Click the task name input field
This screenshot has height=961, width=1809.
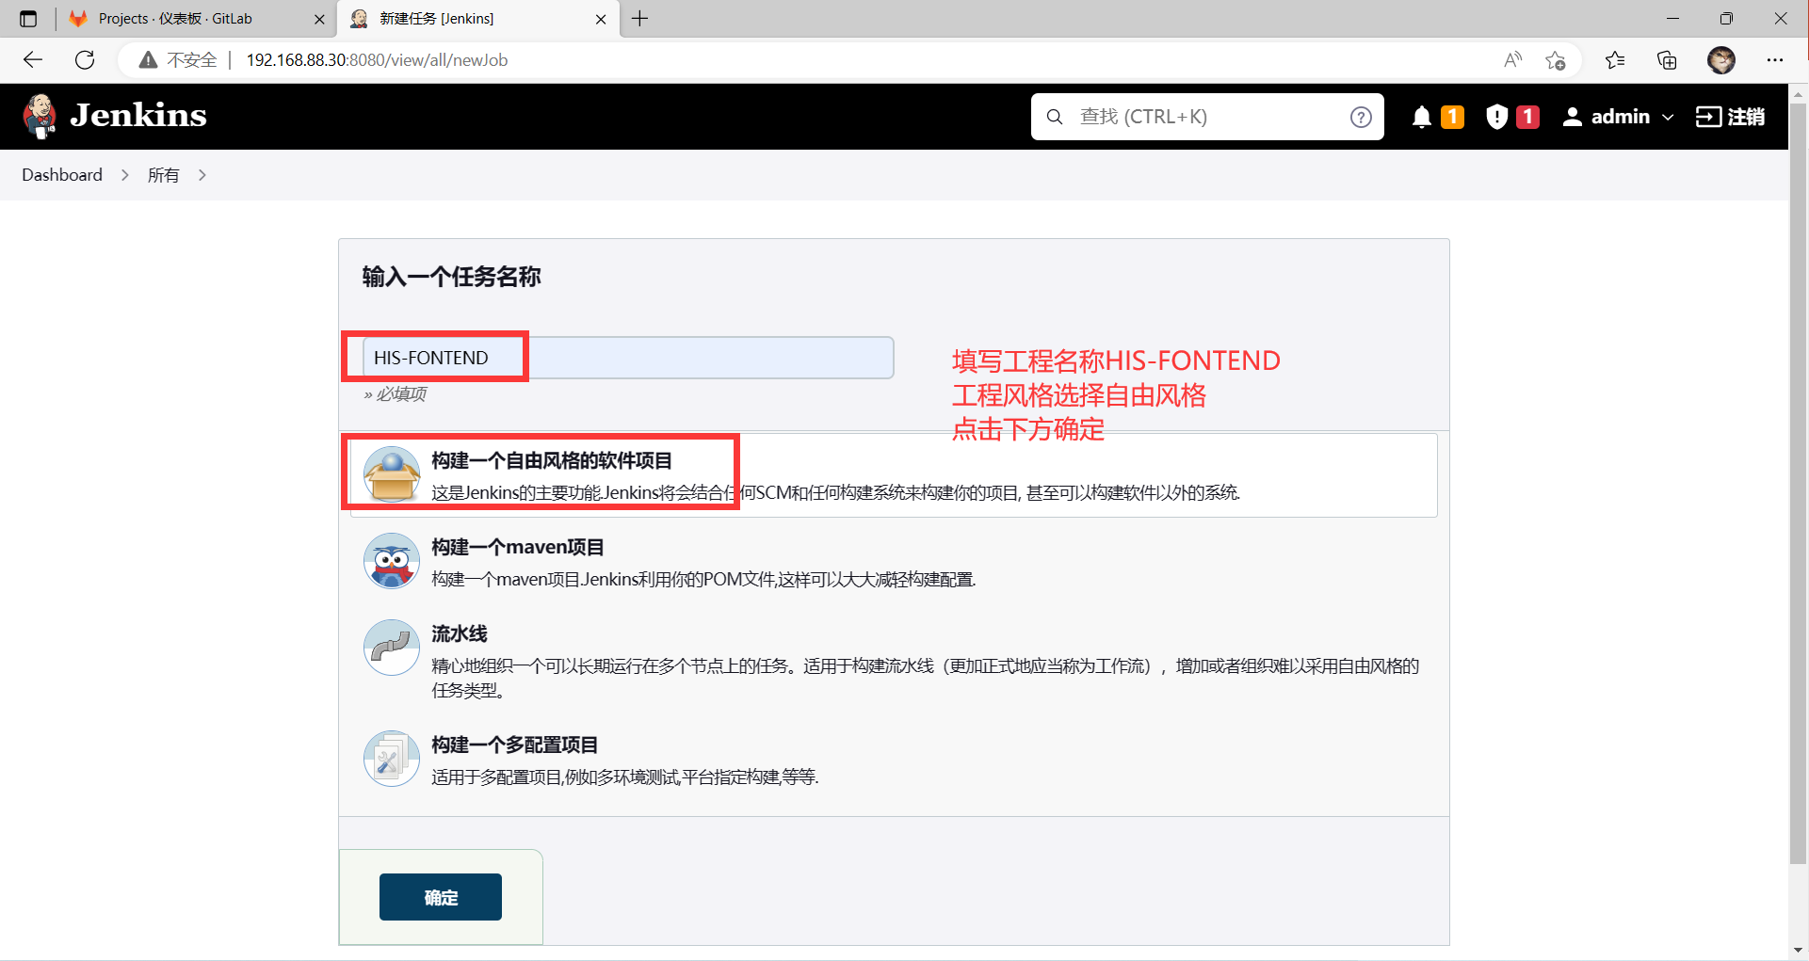628,358
